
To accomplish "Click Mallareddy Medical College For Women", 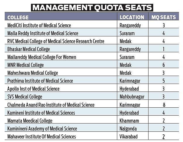I will pyautogui.click(x=42, y=57).
